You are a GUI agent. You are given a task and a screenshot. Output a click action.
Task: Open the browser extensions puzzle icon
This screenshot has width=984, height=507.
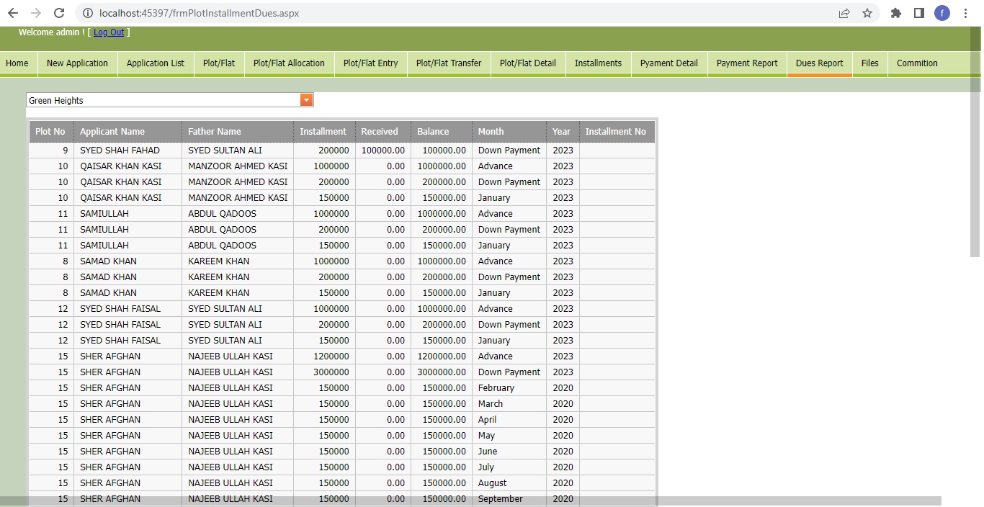point(896,13)
